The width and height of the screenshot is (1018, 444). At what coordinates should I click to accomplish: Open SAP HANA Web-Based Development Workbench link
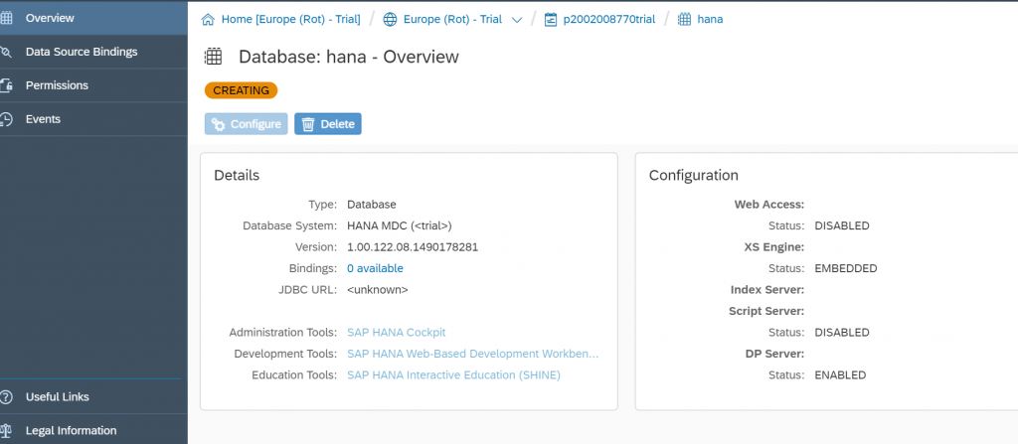(472, 354)
